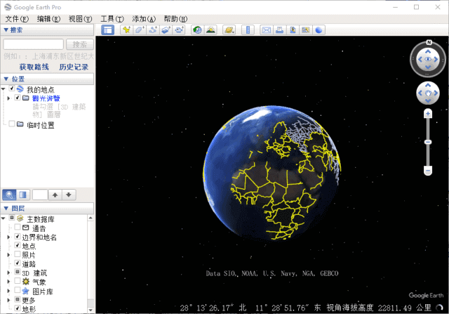Click the zoom slider plus button
This screenshot has width=449, height=314.
click(427, 114)
